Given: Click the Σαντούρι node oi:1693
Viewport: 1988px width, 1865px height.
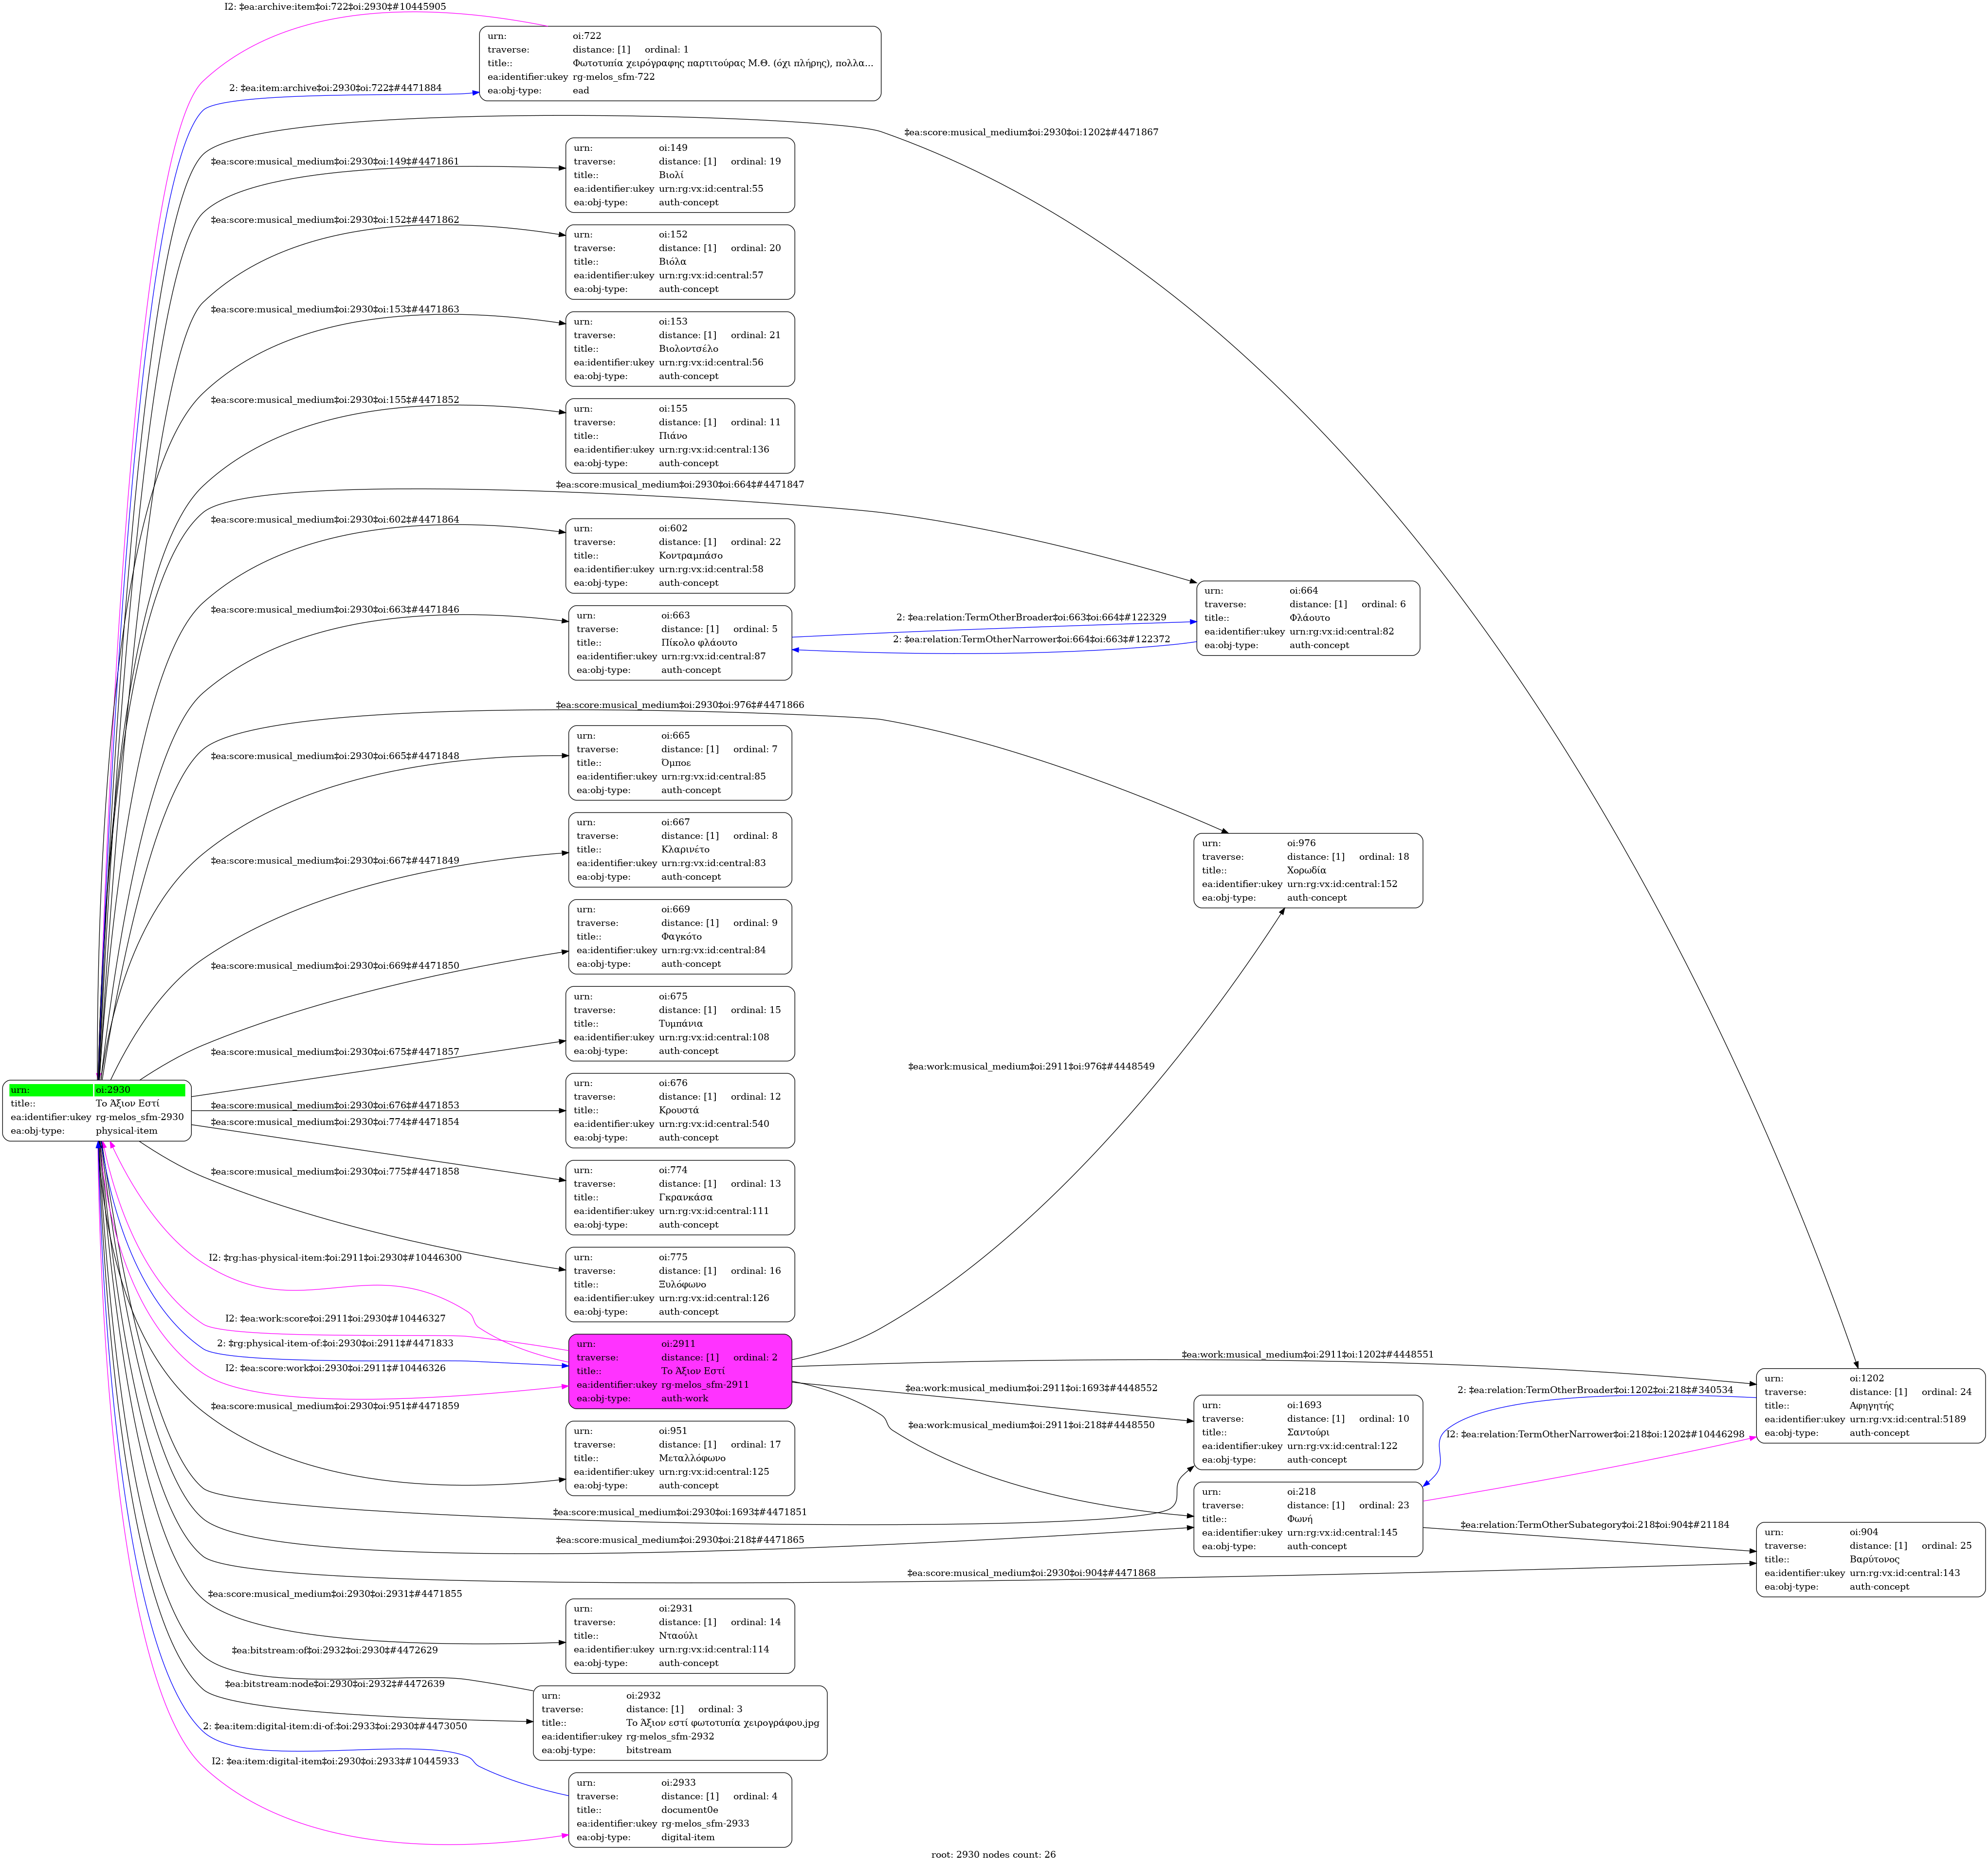Looking at the screenshot, I should [x=1307, y=1432].
